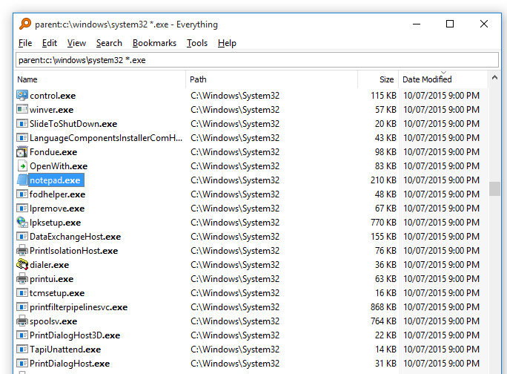Image resolution: width=507 pixels, height=374 pixels.
Task: Click the notepad.exe notepad icon
Action: (22, 180)
